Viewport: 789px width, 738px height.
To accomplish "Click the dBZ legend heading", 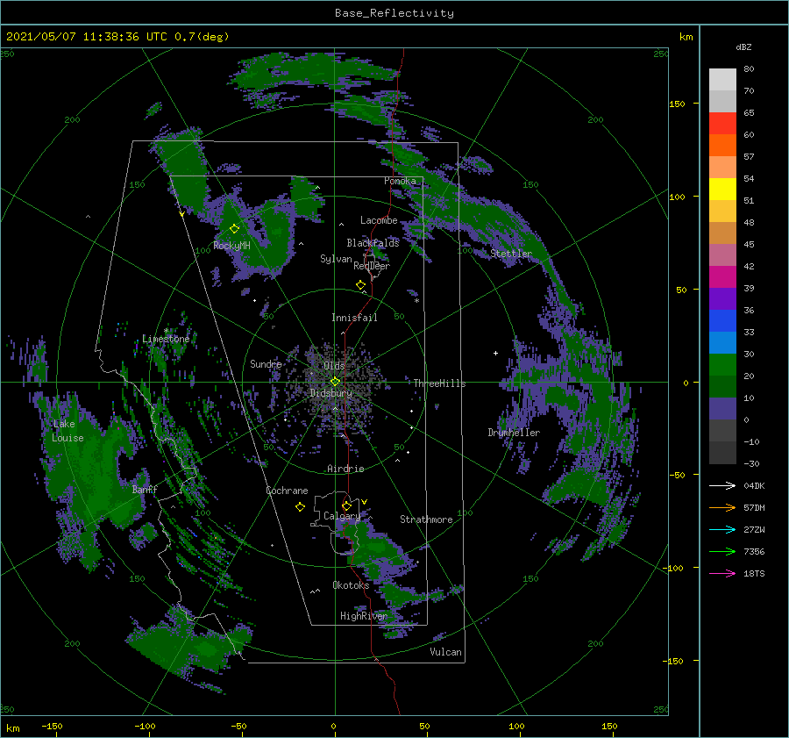I will [743, 47].
